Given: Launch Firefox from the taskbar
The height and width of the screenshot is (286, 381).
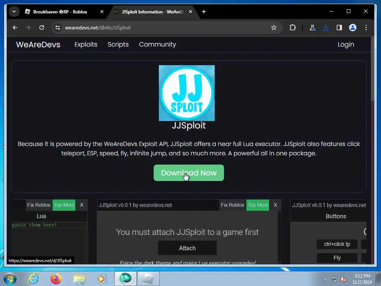Looking at the screenshot, I should pos(56,279).
